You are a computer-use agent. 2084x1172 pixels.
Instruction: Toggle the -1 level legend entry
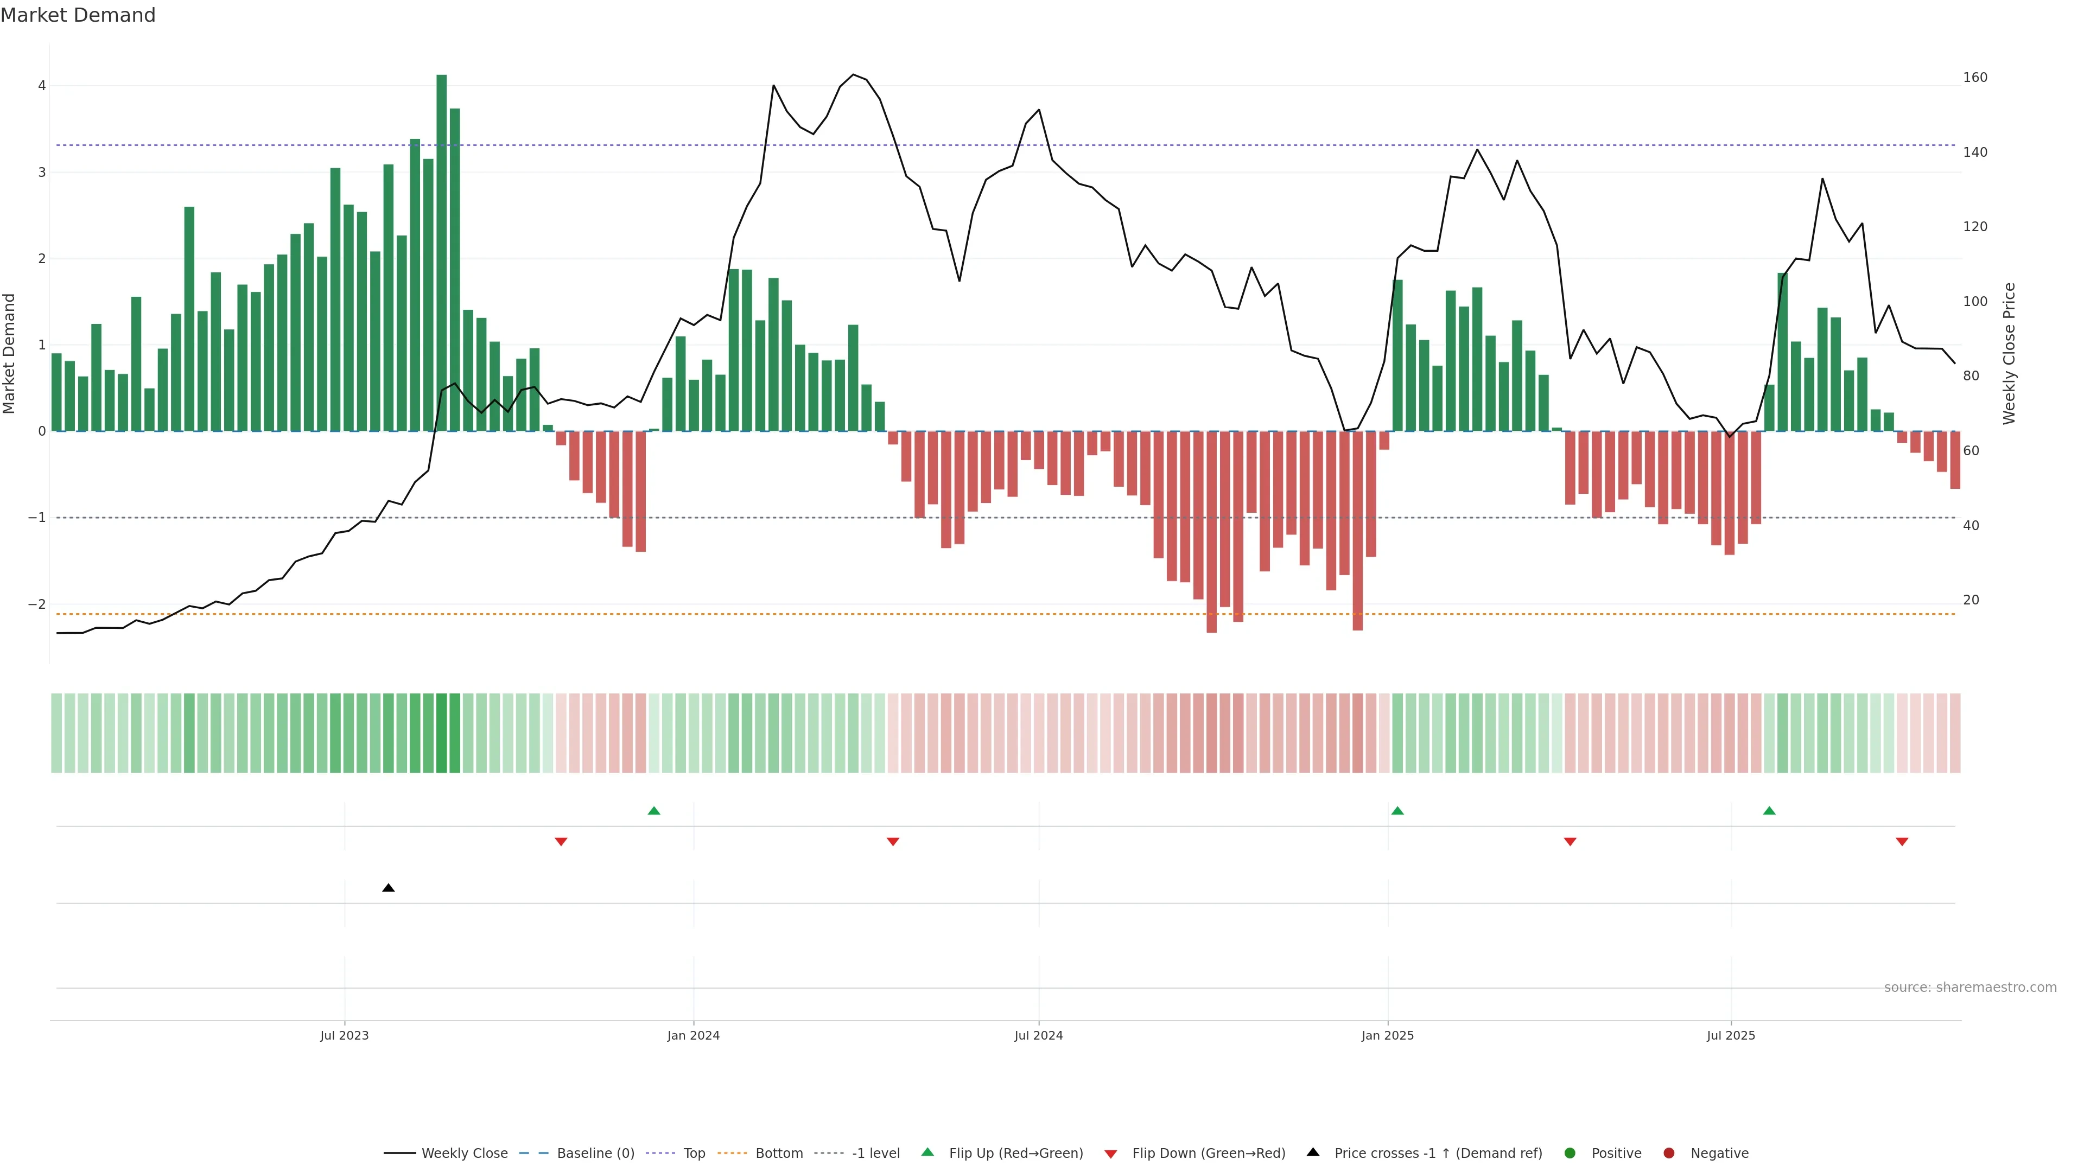(875, 1154)
